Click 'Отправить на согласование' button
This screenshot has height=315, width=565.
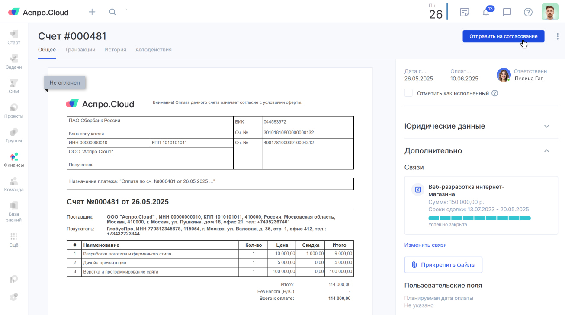pyautogui.click(x=503, y=36)
